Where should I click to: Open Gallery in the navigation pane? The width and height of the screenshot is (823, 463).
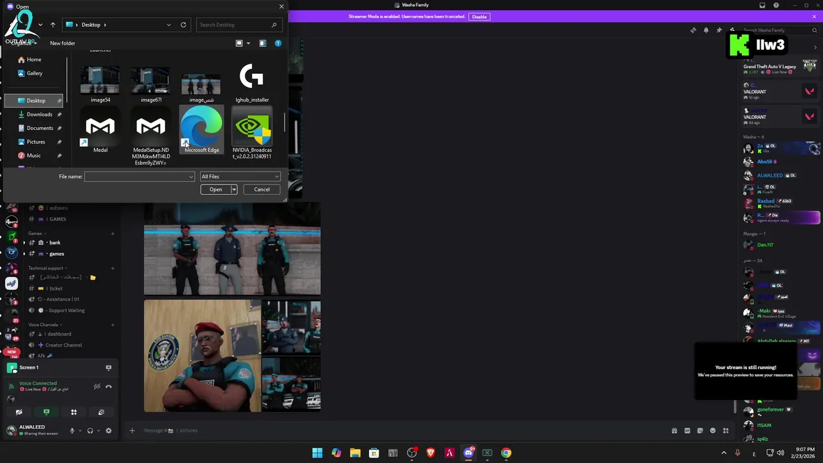(x=34, y=73)
